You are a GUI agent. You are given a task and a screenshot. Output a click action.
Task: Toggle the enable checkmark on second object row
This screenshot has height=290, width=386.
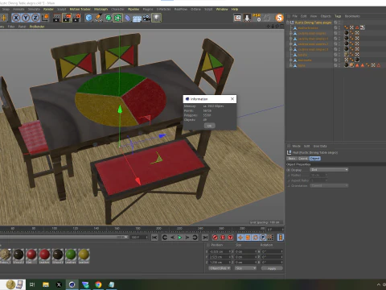(335, 33)
